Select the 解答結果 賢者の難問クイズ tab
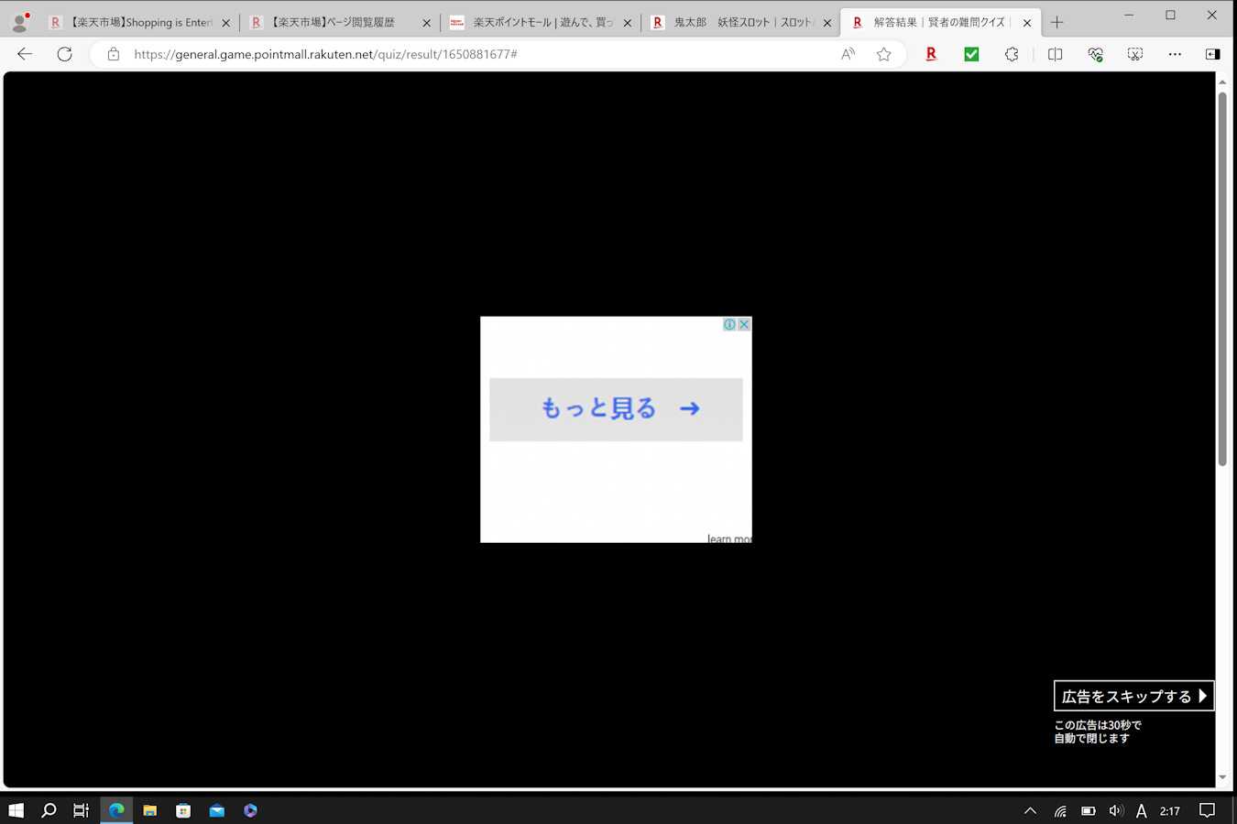The width and height of the screenshot is (1237, 824). pos(940,22)
